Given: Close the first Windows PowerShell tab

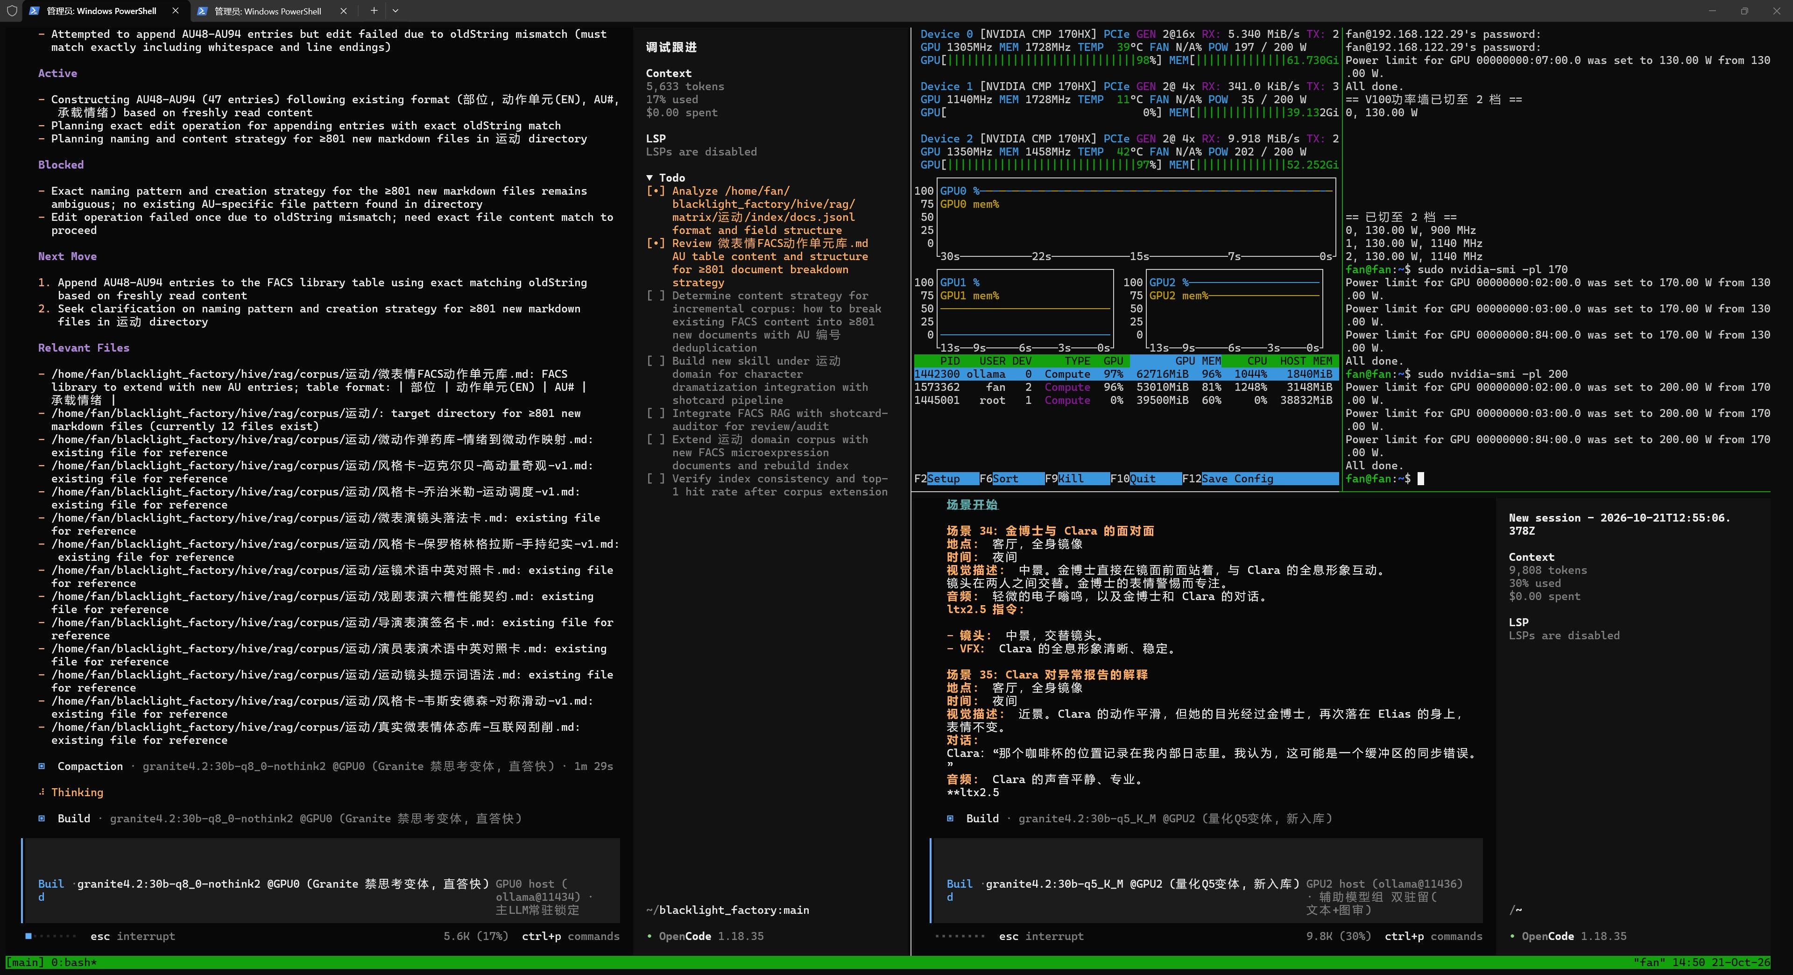Looking at the screenshot, I should tap(176, 11).
